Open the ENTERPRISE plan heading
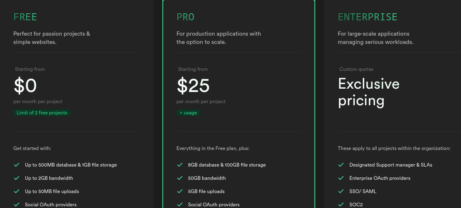Screen dimensions: 461x208 tap(368, 17)
